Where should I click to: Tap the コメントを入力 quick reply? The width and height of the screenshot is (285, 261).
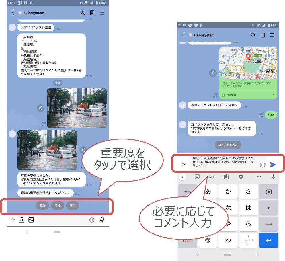coord(228,145)
